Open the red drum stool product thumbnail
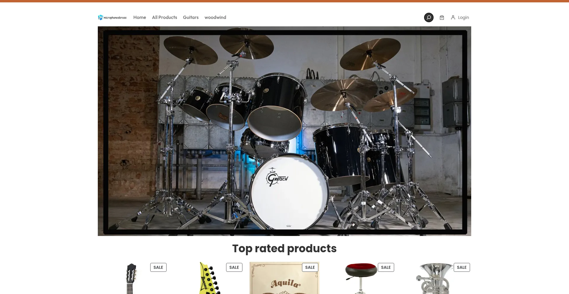The image size is (569, 294). 360,278
